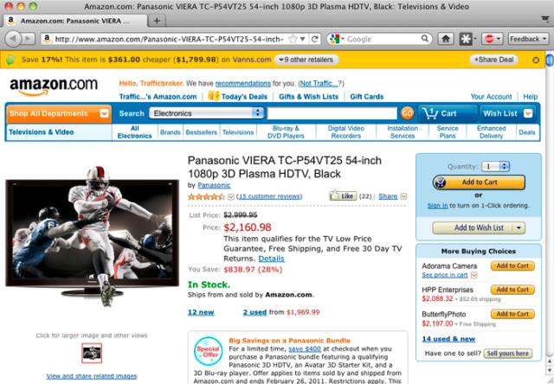Open the Electronics search category dropdown
The image size is (554, 384).
[206, 113]
